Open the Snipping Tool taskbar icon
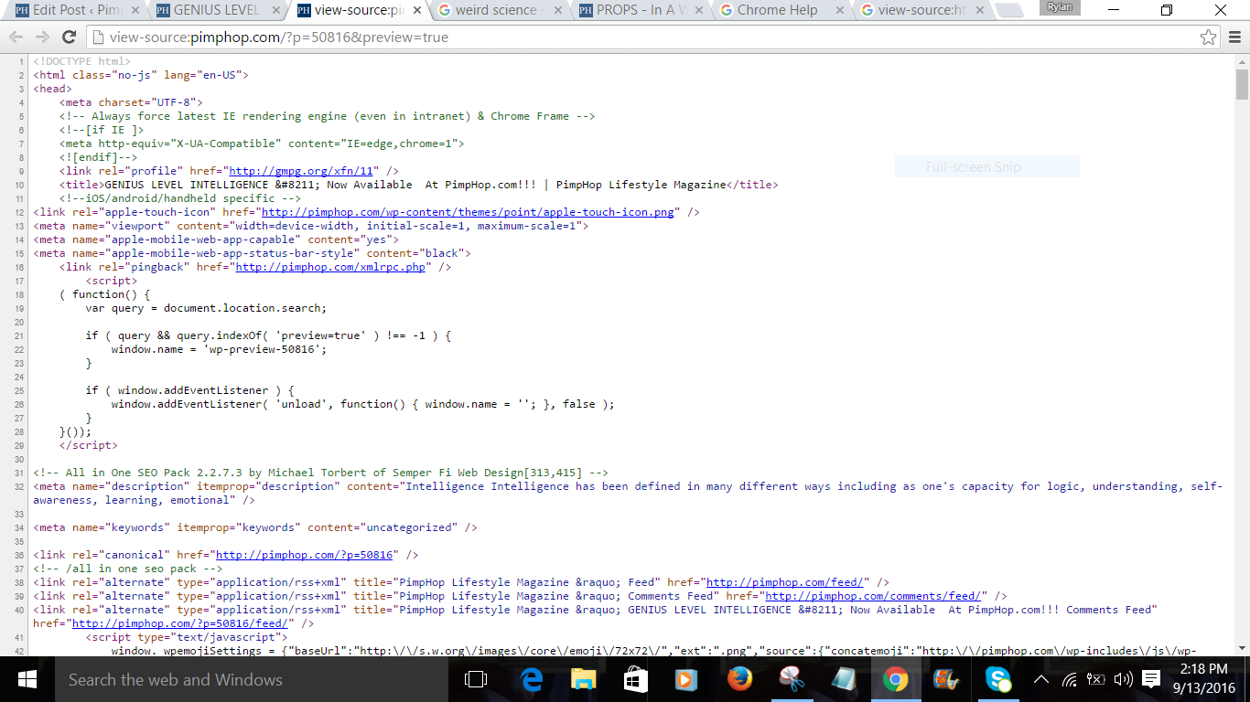Viewport: 1250px width, 702px height. [791, 679]
